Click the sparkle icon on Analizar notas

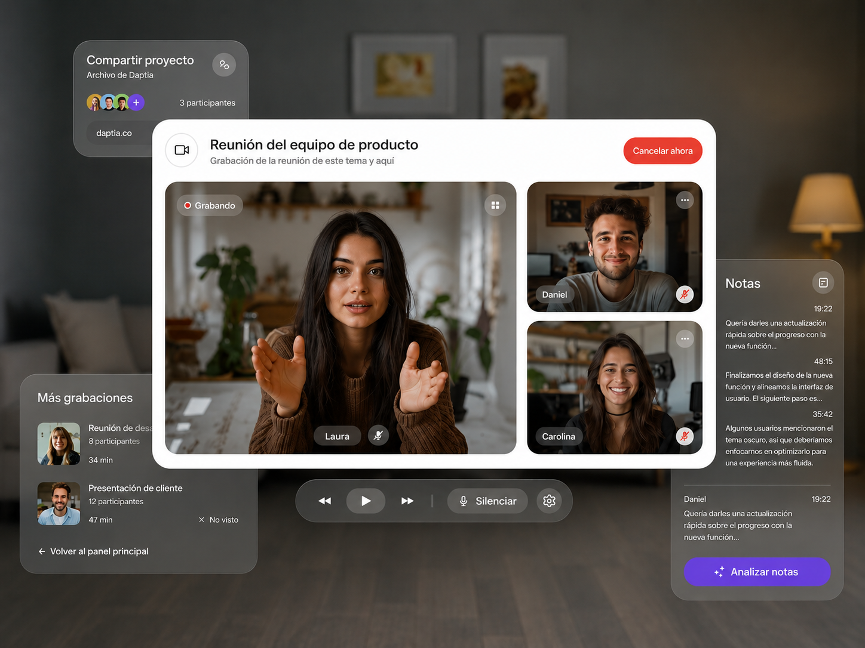click(719, 572)
